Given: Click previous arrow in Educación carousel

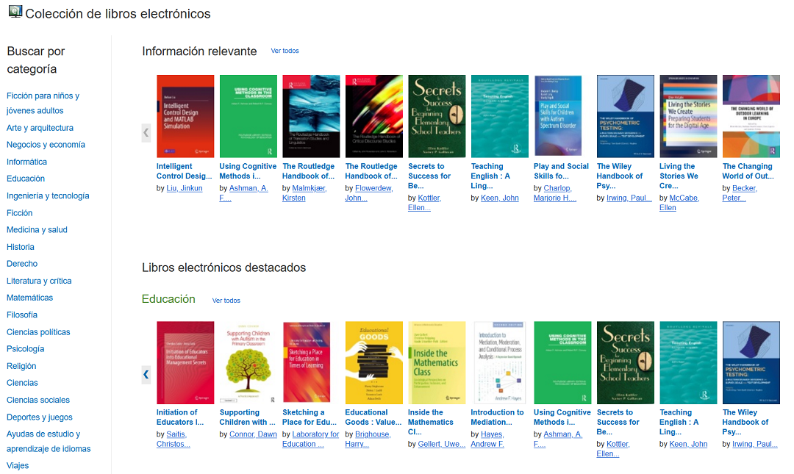Looking at the screenshot, I should click(x=146, y=375).
